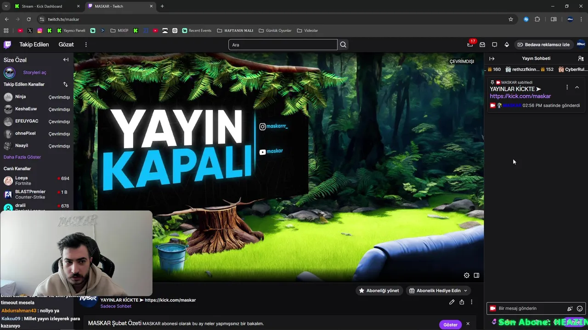Share the channel via share icon

click(x=462, y=302)
